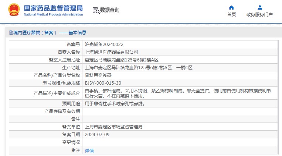Open the 详情 details link

[89, 151]
